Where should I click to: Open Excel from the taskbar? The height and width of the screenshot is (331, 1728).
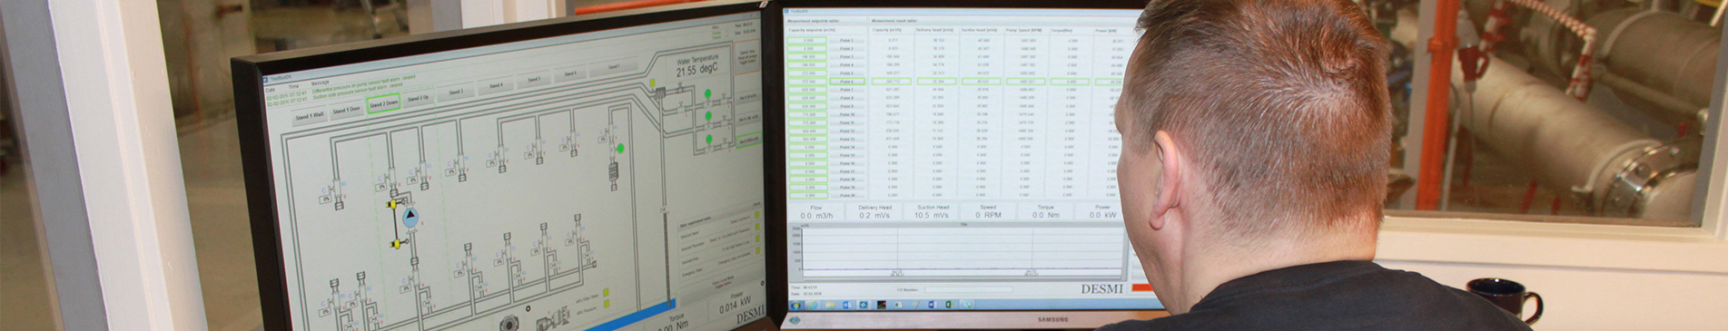tap(950, 305)
